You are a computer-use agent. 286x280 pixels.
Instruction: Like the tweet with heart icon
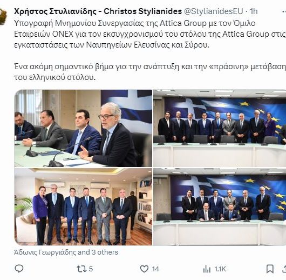tap(144, 269)
